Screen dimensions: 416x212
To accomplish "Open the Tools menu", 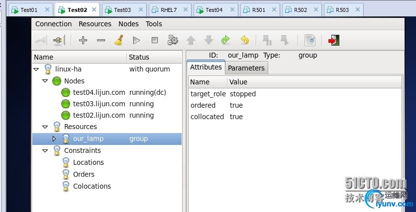I will point(154,24).
